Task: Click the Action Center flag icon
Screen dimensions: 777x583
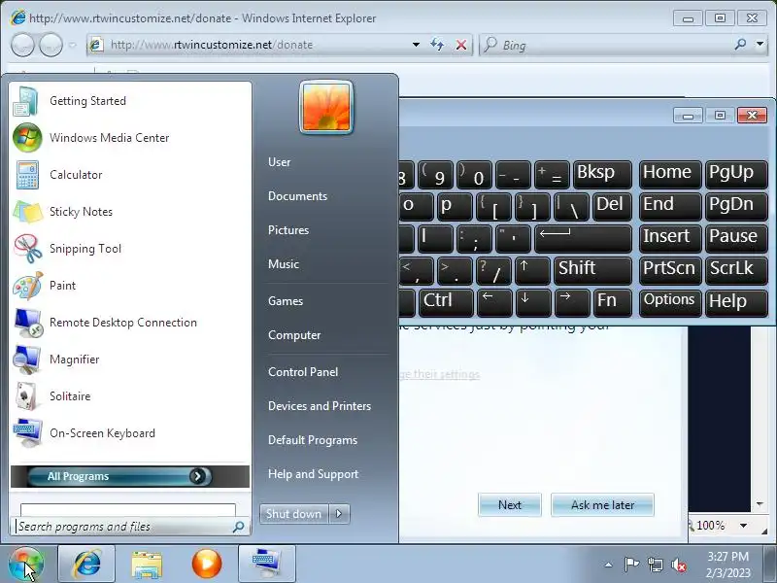Action: pos(631,565)
